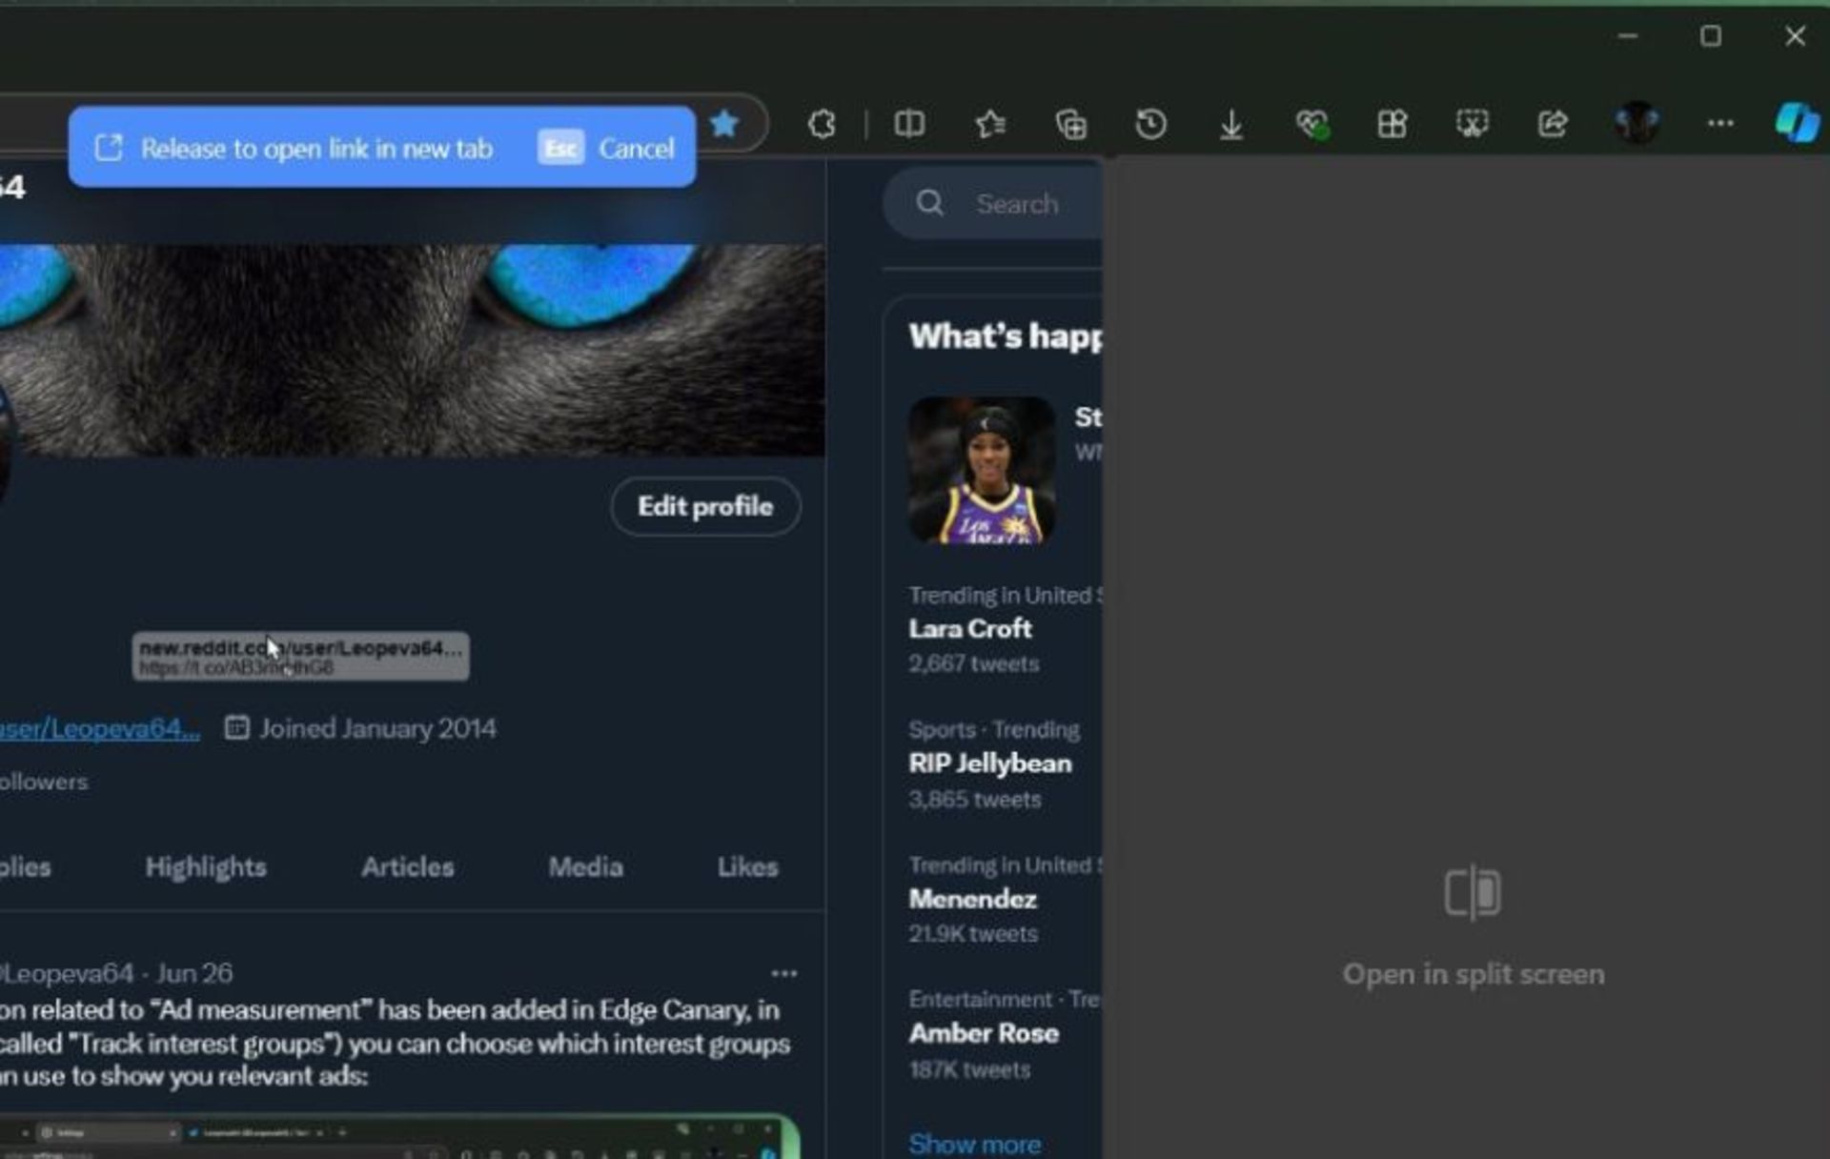This screenshot has width=1830, height=1159.
Task: Toggle the split screen toolbar icon
Action: (x=908, y=124)
